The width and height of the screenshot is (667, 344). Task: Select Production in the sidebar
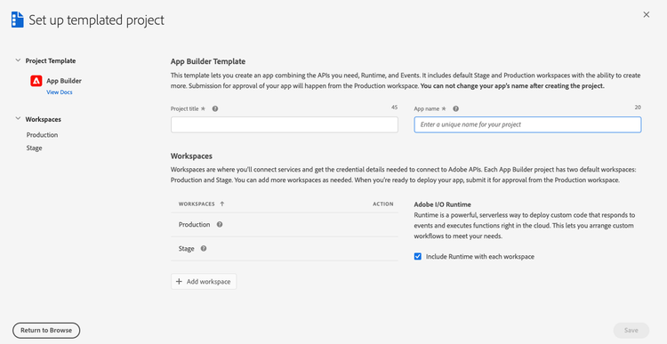pos(42,135)
